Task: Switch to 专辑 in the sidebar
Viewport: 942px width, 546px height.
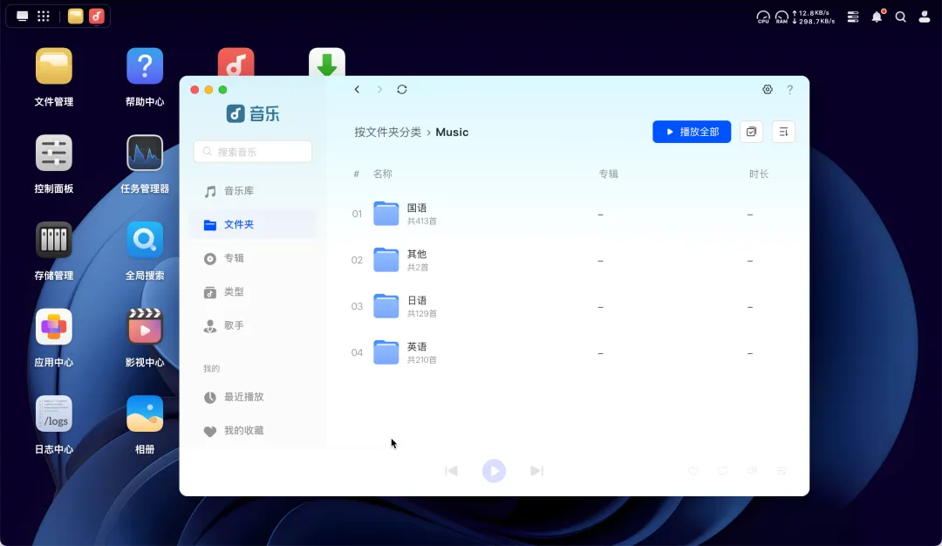Action: pyautogui.click(x=252, y=258)
